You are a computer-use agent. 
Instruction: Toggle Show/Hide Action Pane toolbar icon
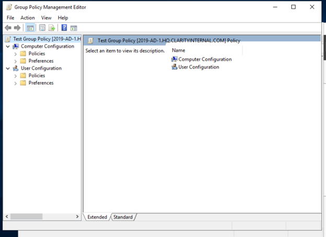[x=74, y=28]
